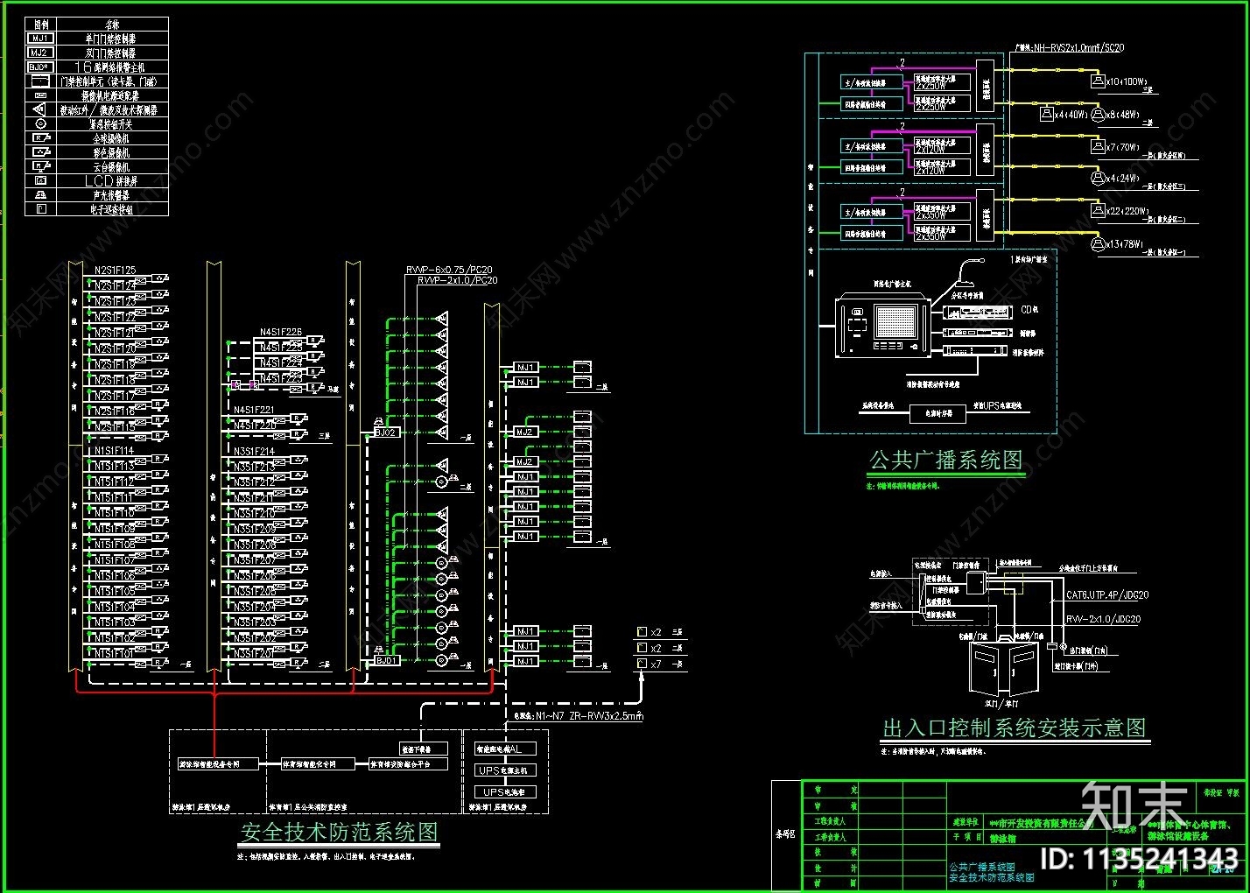
Task: Click the N3S1F201 camera label
Action: pos(255,653)
